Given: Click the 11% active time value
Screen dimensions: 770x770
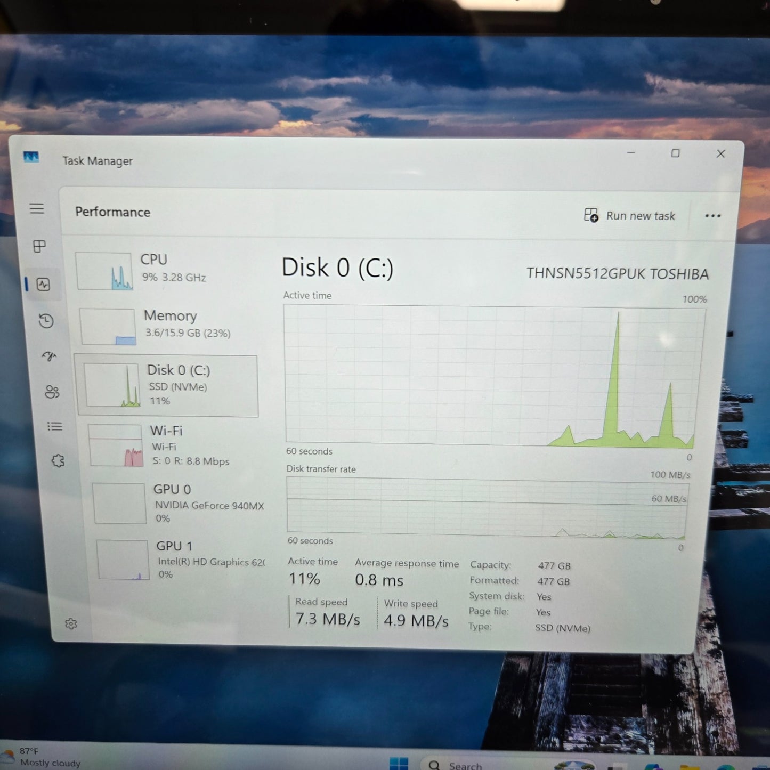Looking at the screenshot, I should (304, 579).
